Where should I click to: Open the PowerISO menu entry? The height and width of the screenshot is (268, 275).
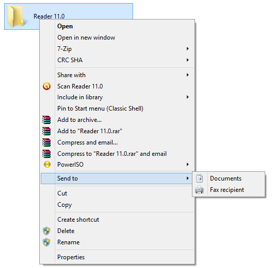117,165
